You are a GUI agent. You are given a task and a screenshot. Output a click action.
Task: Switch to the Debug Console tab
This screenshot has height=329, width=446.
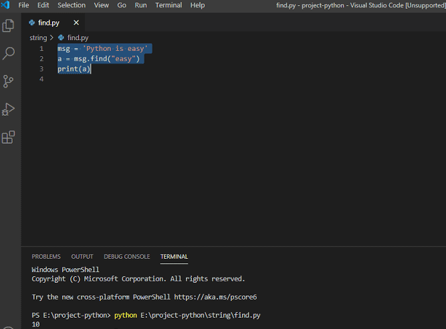tap(127, 257)
